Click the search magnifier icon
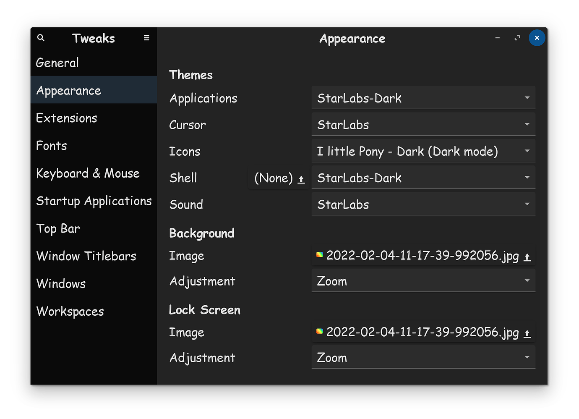This screenshot has width=579, height=419. coord(40,38)
